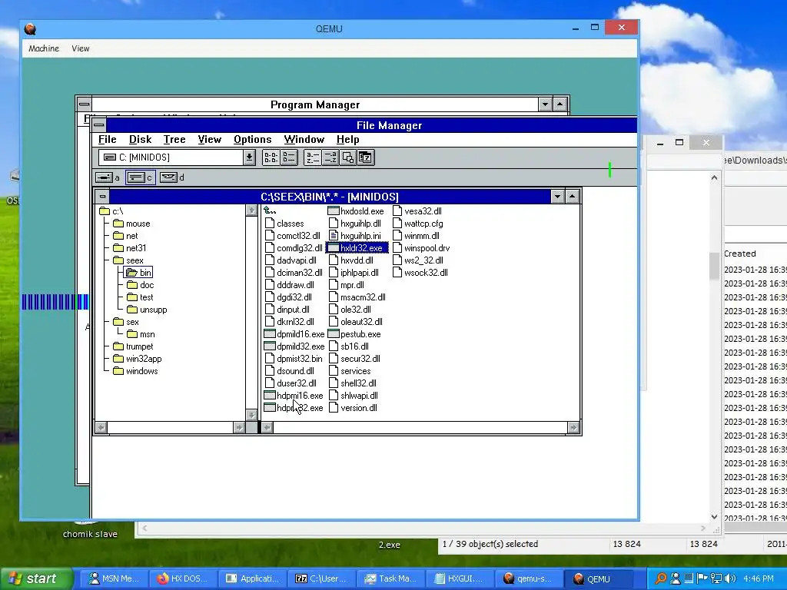Select the hxdosld.exe program icon

pos(334,211)
